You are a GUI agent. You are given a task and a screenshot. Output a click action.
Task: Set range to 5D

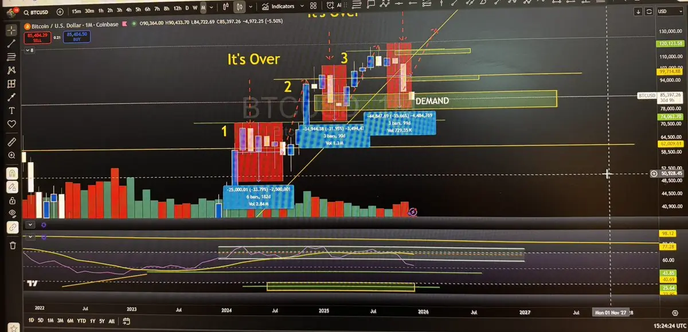(41, 321)
